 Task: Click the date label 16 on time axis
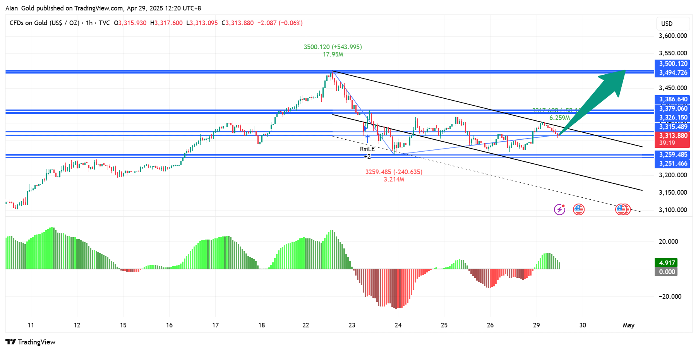(169, 325)
